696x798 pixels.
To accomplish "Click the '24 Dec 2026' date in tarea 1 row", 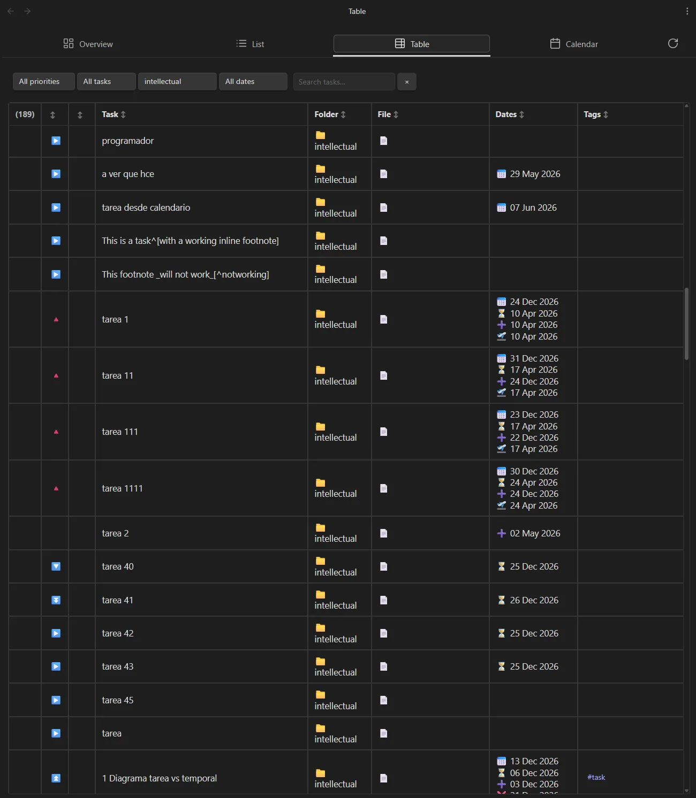I will 534,302.
